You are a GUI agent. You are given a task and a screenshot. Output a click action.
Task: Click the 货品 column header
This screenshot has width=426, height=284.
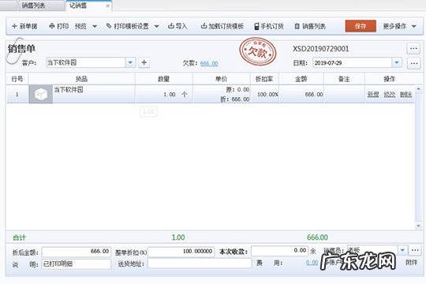click(81, 79)
